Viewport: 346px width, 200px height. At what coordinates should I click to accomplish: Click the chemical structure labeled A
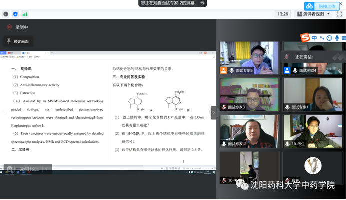pos(138,102)
